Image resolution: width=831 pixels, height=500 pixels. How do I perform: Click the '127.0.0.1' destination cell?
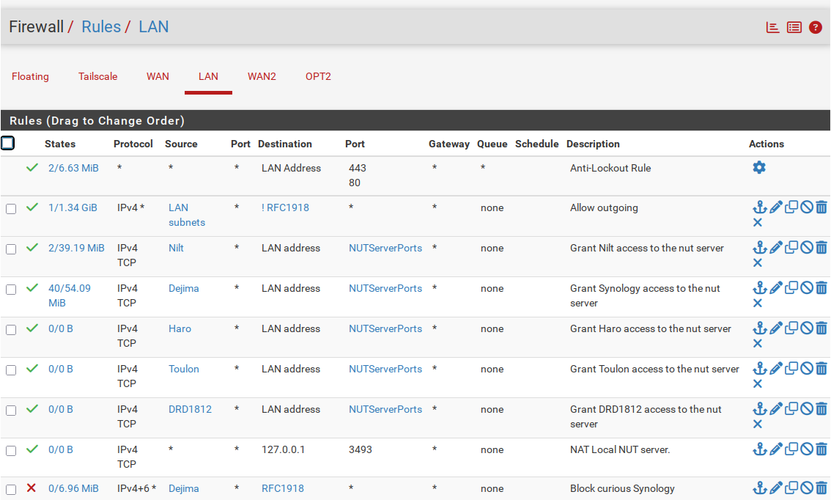coord(283,449)
